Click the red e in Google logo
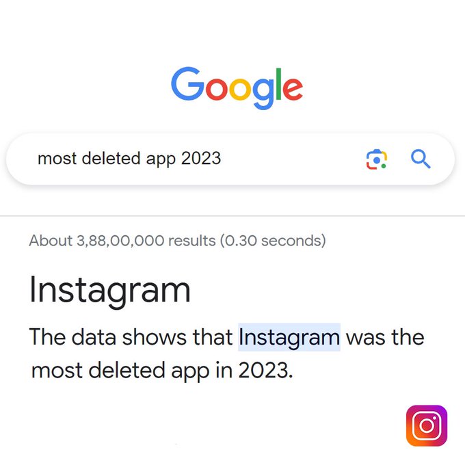 tap(293, 90)
